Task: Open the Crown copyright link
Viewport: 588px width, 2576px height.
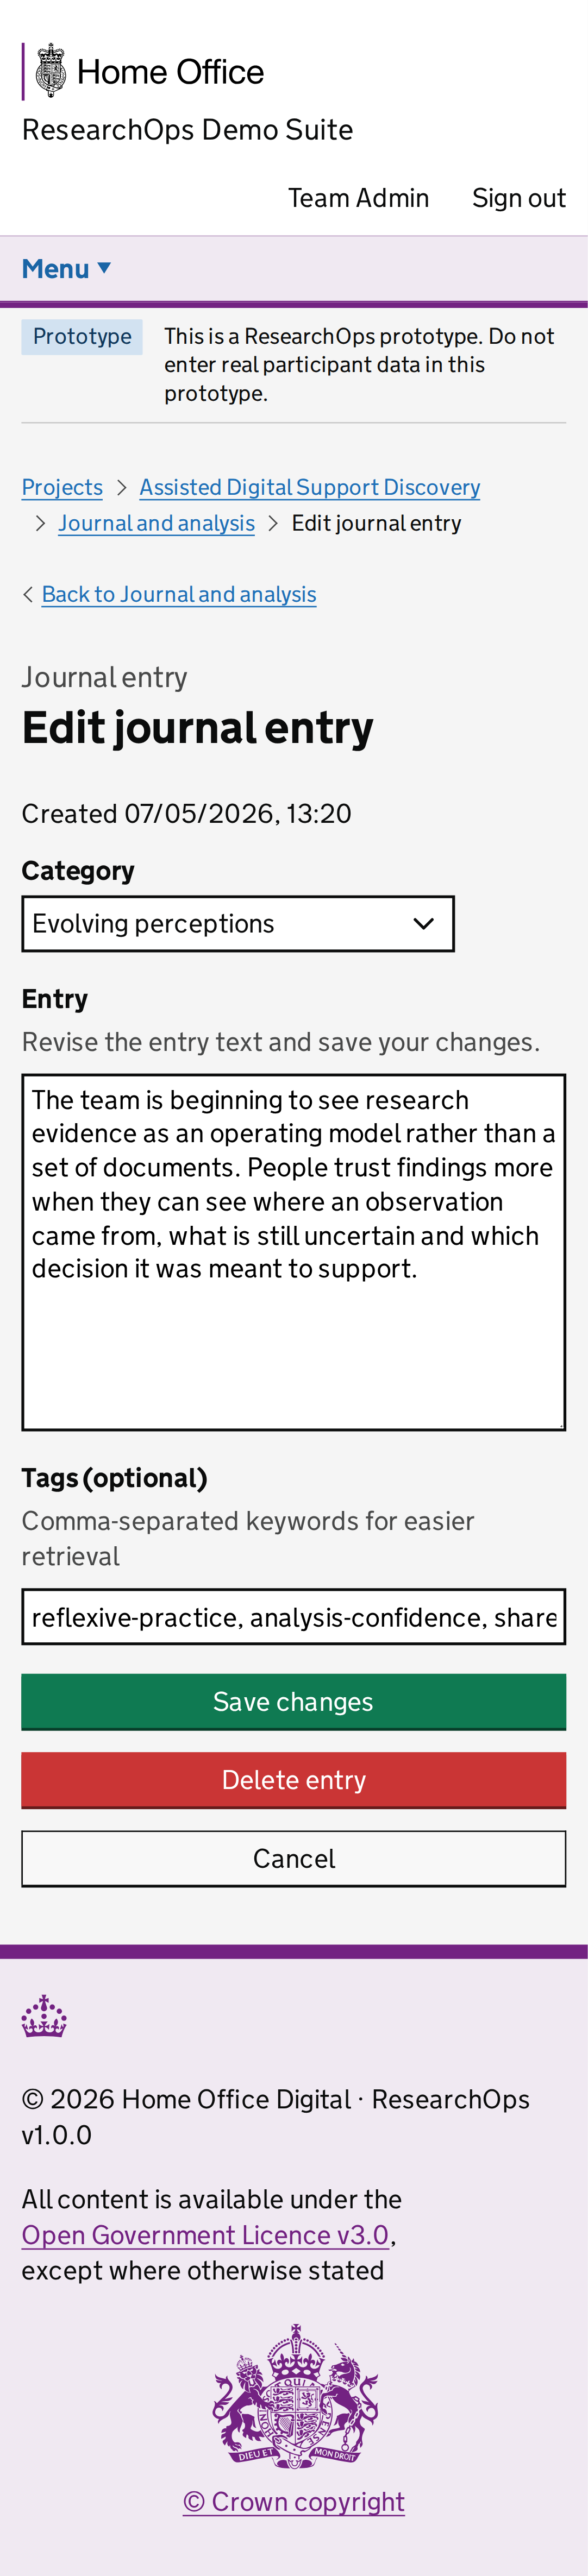Action: 294,2502
